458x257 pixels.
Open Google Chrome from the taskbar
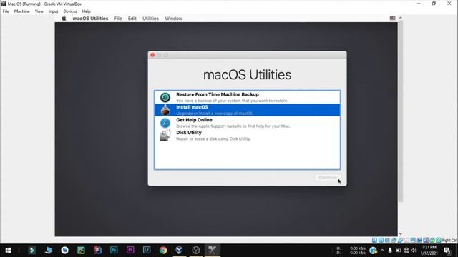tap(163, 251)
